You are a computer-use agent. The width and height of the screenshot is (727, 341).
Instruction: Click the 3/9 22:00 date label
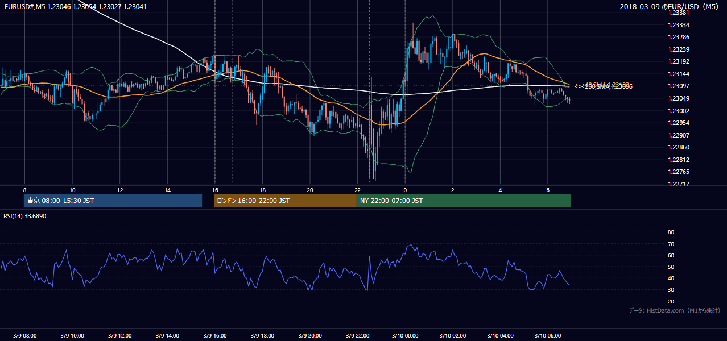[x=357, y=335]
